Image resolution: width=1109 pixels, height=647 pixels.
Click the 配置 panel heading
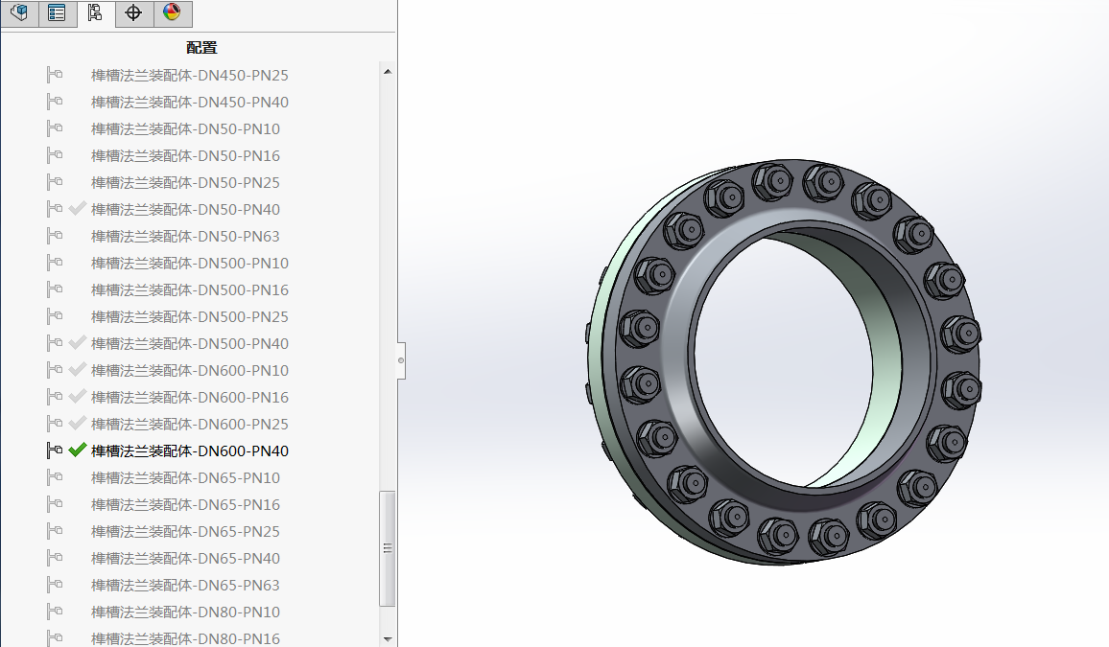click(x=201, y=48)
